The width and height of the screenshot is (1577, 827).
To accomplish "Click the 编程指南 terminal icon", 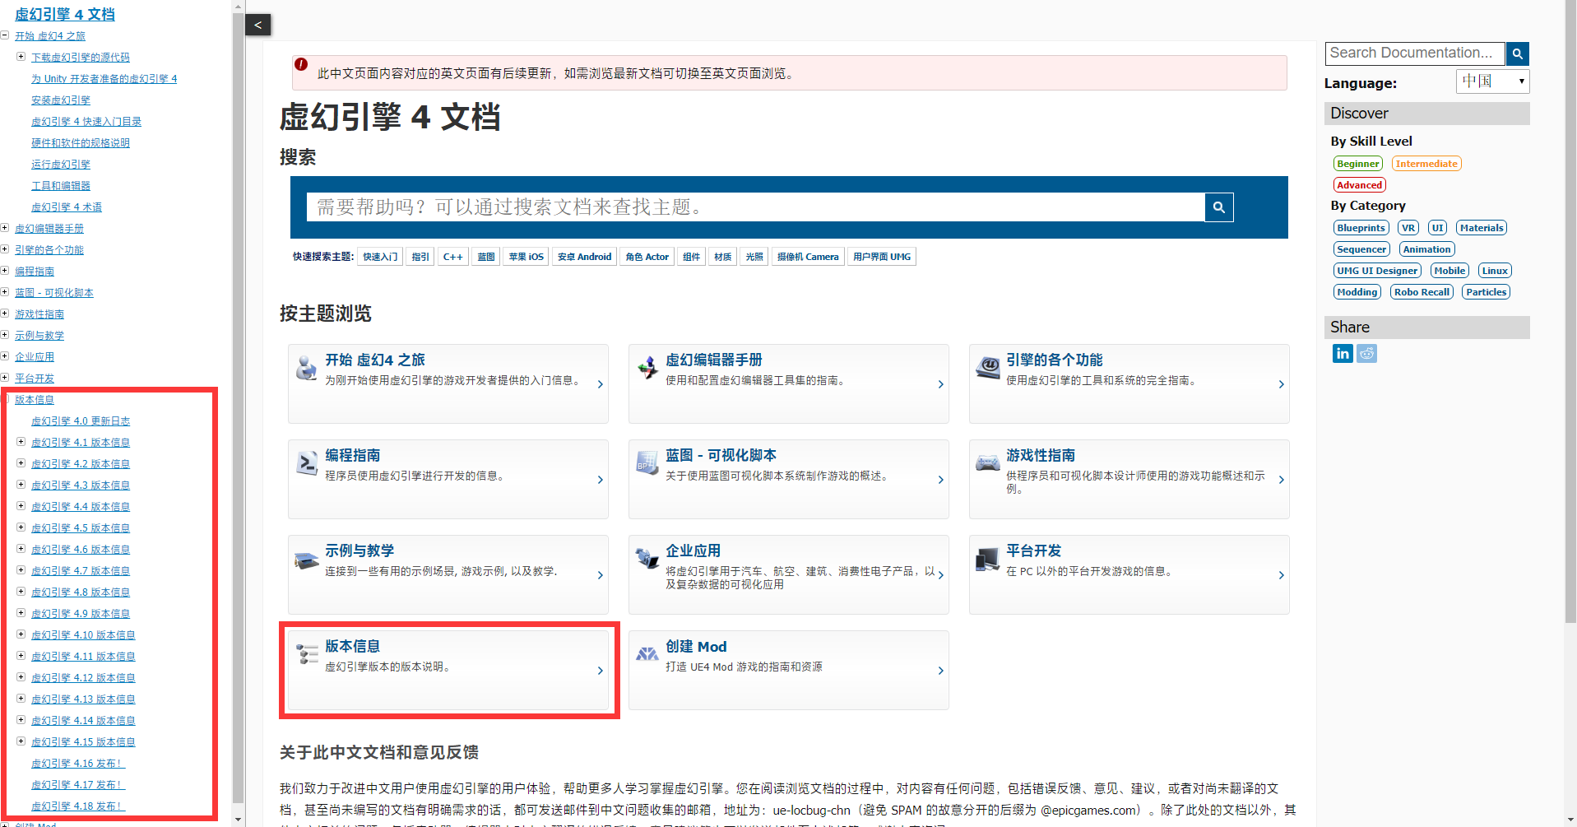I will [307, 463].
